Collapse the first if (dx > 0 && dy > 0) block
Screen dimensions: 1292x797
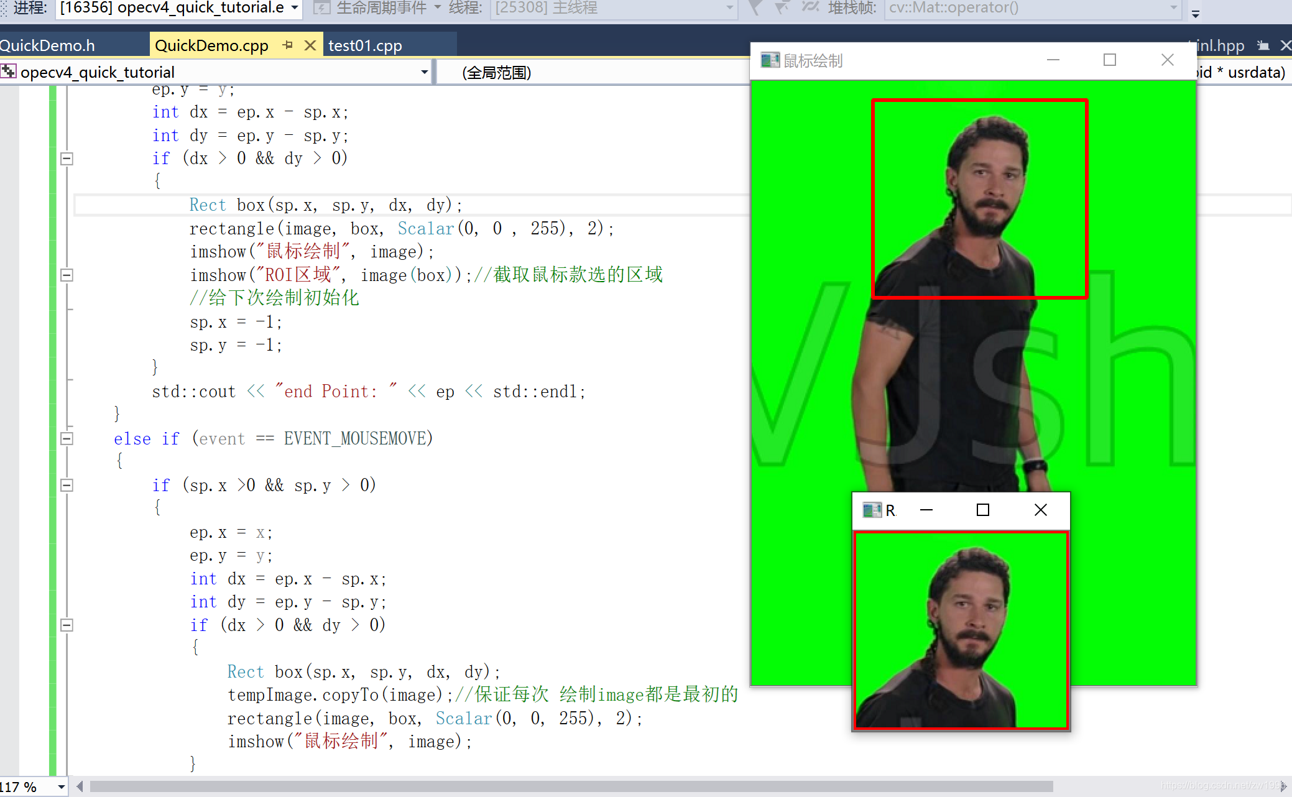click(x=67, y=159)
